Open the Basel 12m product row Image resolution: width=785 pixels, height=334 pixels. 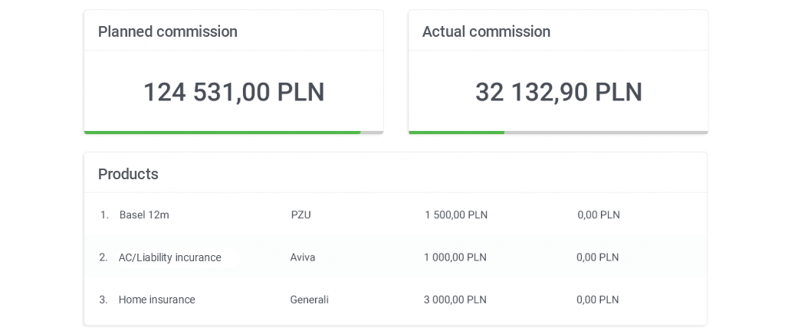click(x=396, y=215)
